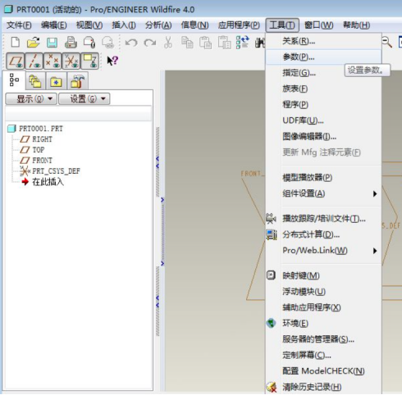This screenshot has height=395, width=402.
Task: Click the New file icon
Action: click(x=16, y=43)
